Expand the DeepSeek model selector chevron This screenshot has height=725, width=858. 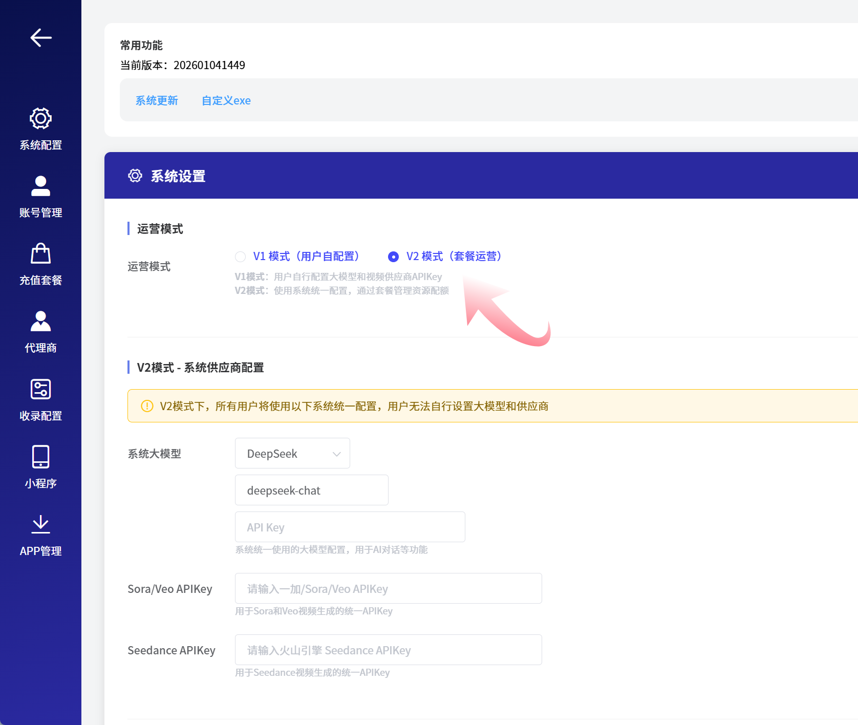click(x=336, y=454)
